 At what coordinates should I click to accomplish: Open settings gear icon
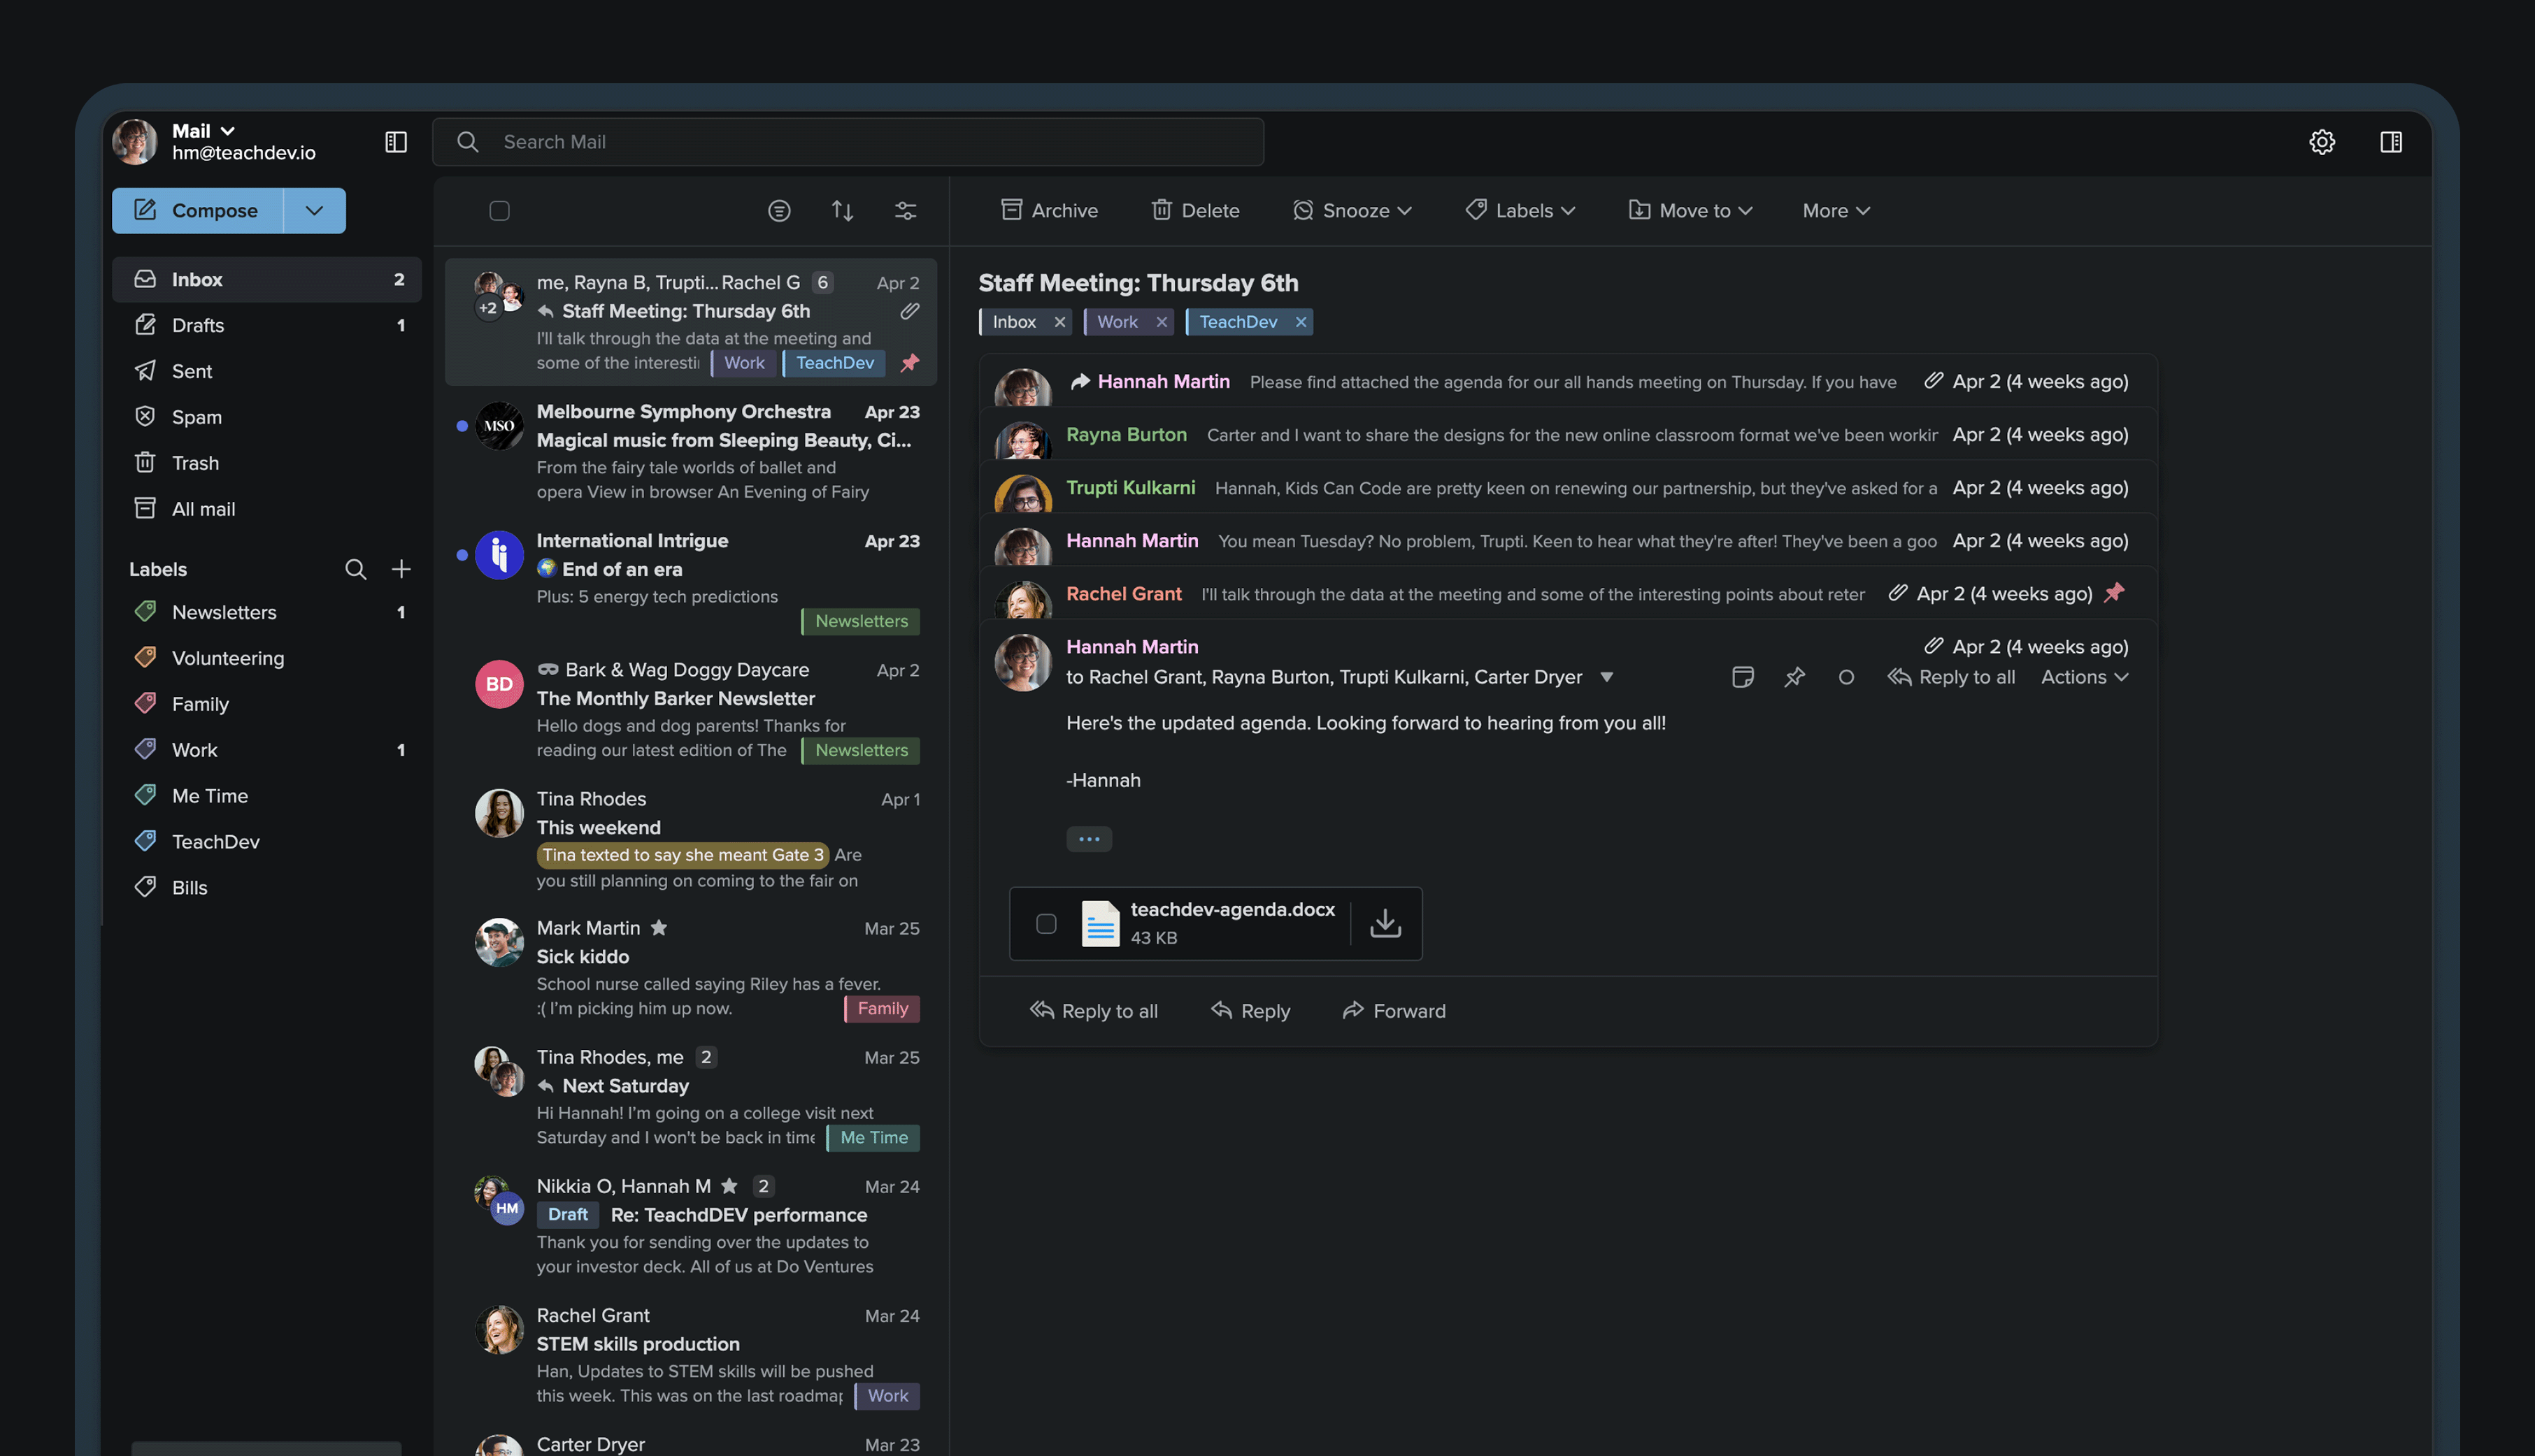pos(2322,142)
